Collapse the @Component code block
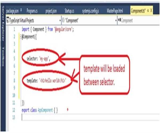This screenshot has width=160, height=133. click(21, 37)
